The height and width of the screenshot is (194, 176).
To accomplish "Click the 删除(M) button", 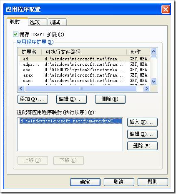I will 142,146.
